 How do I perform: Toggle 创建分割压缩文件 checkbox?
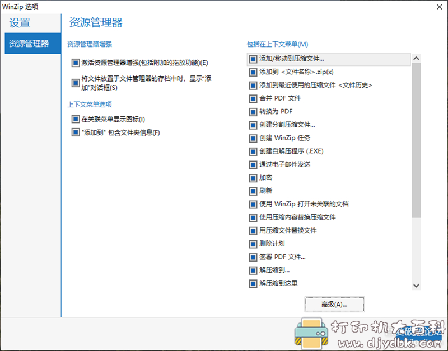[x=253, y=125]
